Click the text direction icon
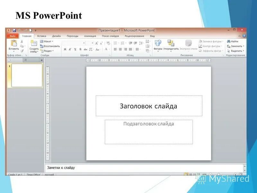 147,41
